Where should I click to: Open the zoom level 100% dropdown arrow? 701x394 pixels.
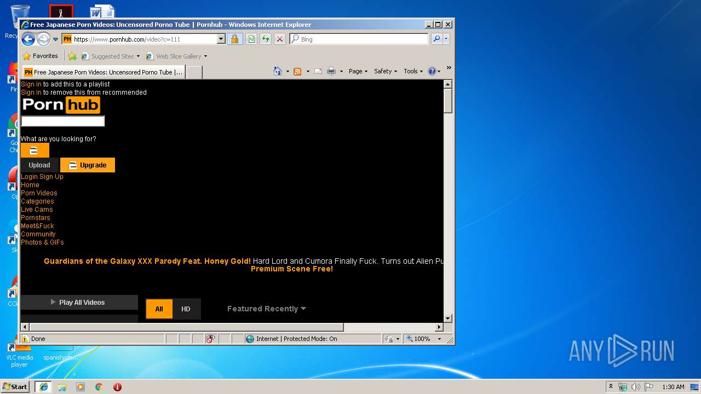439,339
